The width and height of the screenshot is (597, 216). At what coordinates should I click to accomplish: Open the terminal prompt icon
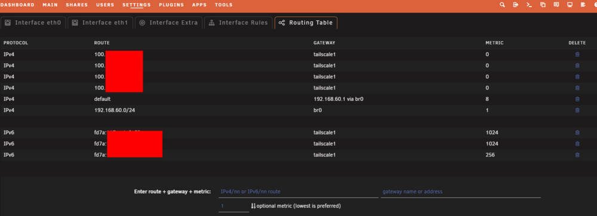point(529,5)
